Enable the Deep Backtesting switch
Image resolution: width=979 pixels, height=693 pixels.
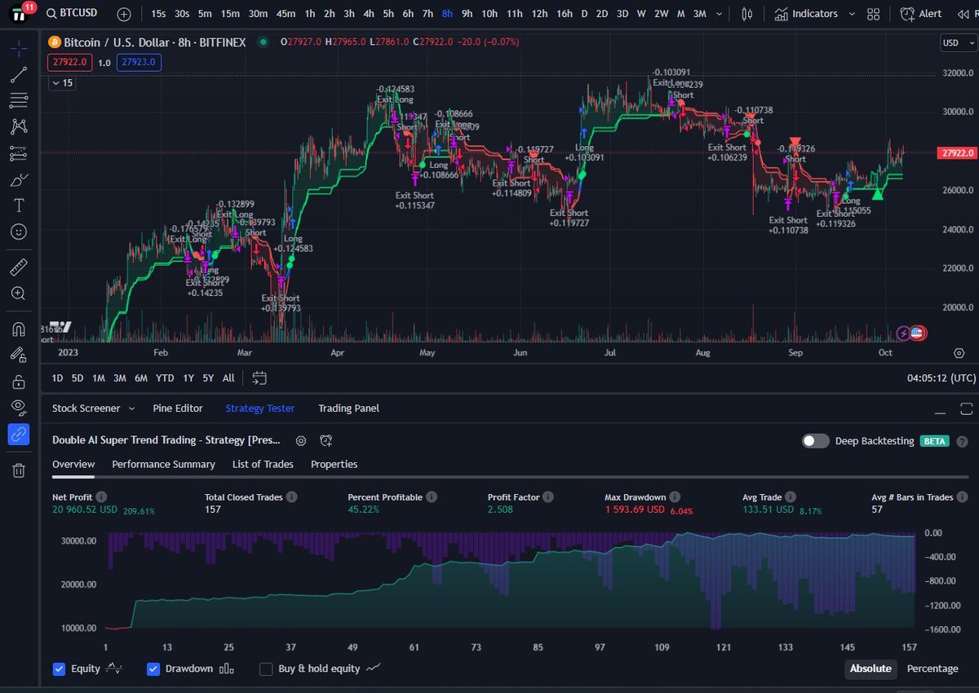[815, 441]
